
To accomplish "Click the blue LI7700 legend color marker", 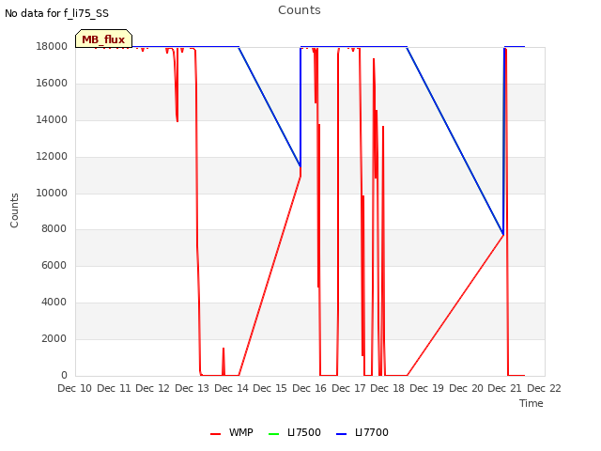I will point(341,434).
